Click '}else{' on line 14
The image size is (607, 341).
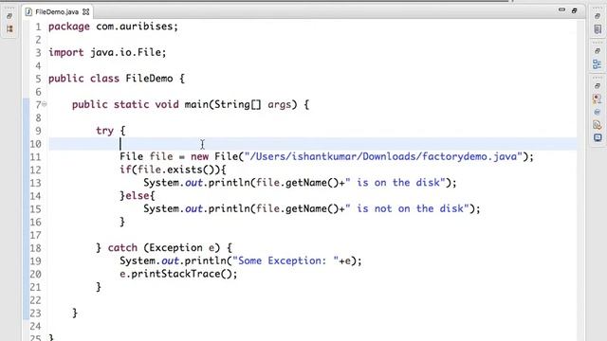click(x=137, y=196)
